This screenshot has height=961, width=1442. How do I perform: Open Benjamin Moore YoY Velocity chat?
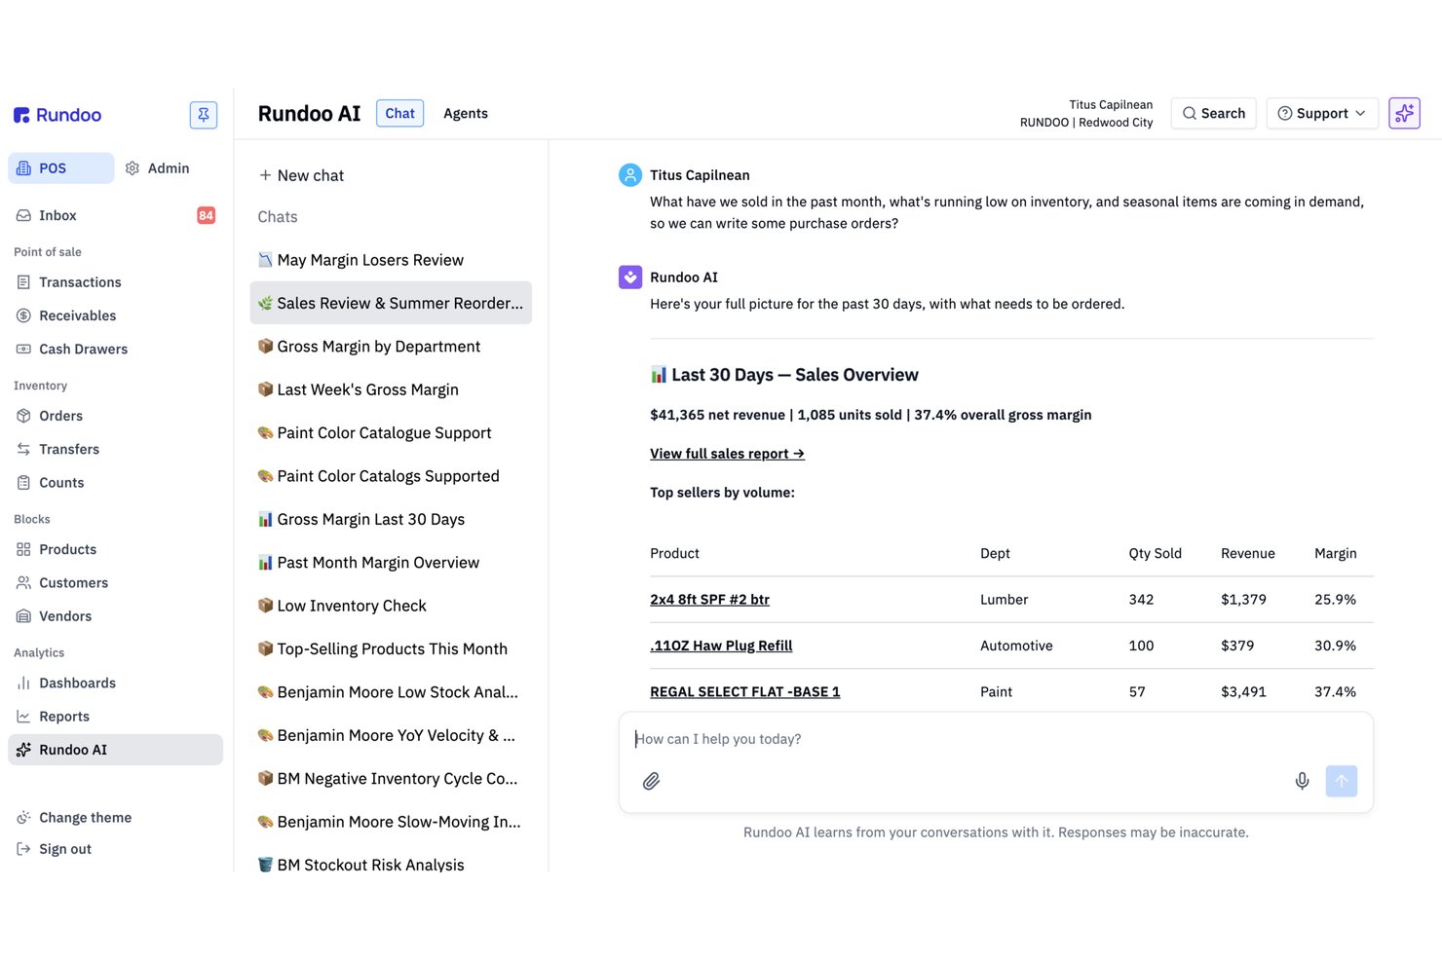(x=391, y=735)
